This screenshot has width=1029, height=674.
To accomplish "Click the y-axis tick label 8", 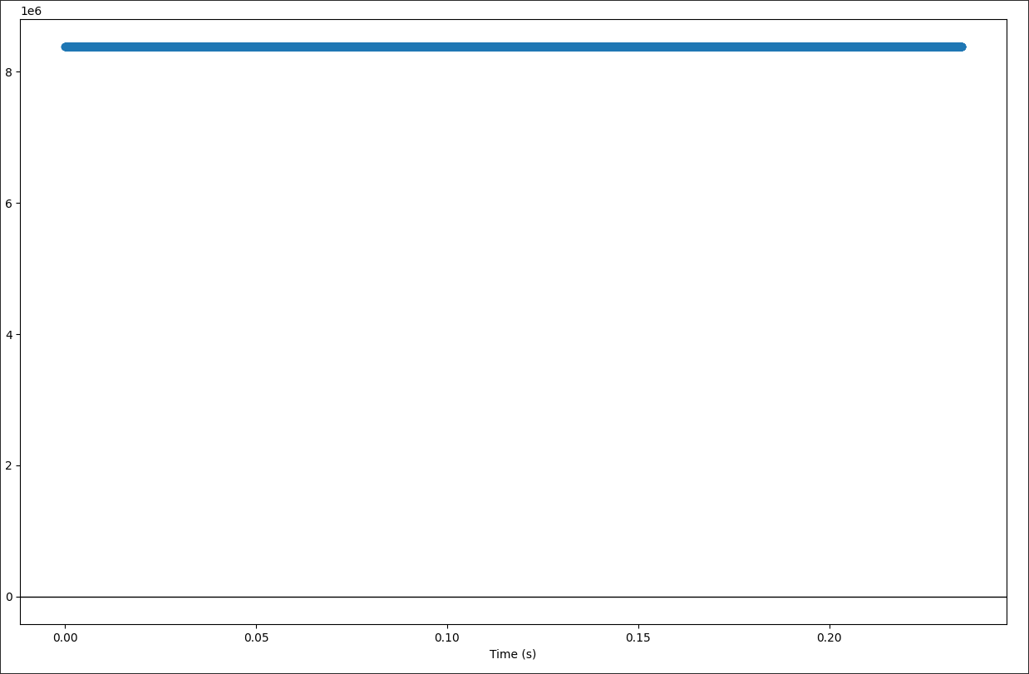I will (9, 72).
